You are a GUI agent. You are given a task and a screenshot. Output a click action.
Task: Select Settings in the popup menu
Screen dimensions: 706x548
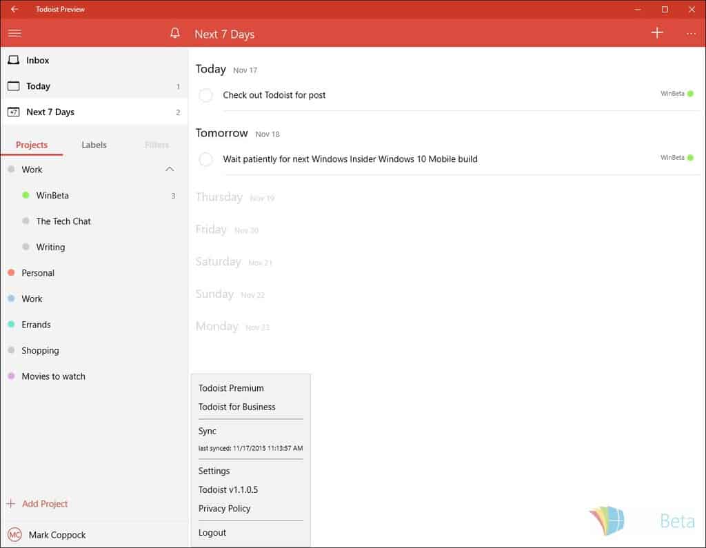point(214,471)
